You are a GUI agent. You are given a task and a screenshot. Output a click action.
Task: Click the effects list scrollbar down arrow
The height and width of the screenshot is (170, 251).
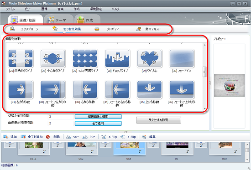204,109
